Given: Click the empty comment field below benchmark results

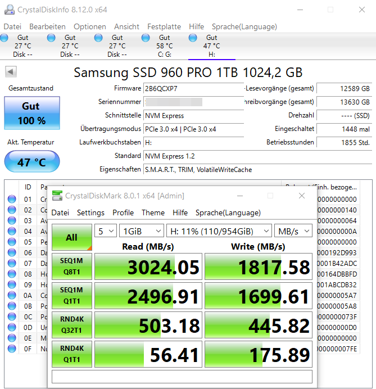Looking at the screenshot, I should pyautogui.click(x=182, y=377).
